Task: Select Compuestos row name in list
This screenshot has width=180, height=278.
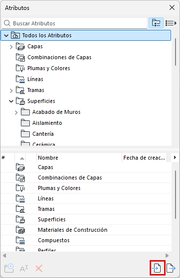Action: click(x=54, y=240)
